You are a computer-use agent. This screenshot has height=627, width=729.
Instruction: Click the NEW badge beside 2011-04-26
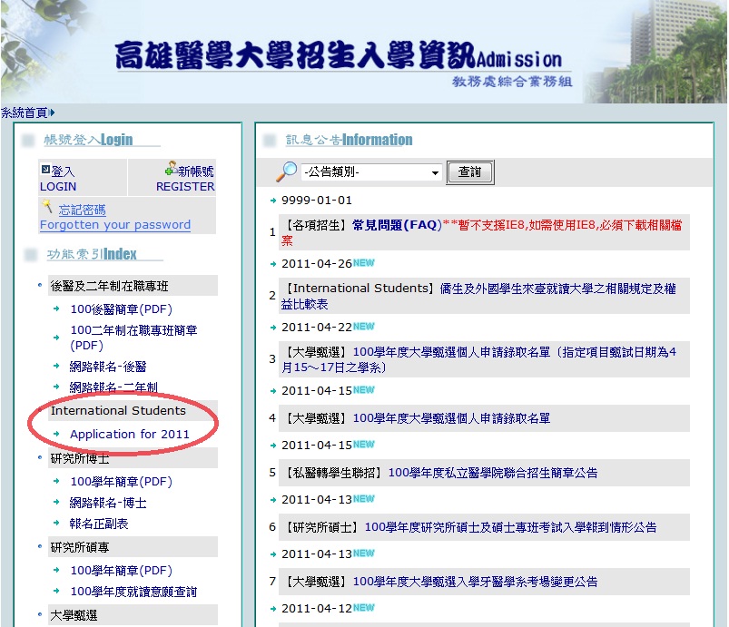363,263
